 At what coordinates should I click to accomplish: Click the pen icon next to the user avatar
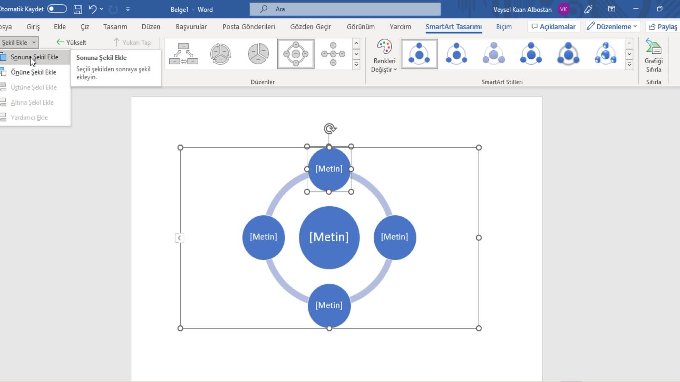pos(588,10)
